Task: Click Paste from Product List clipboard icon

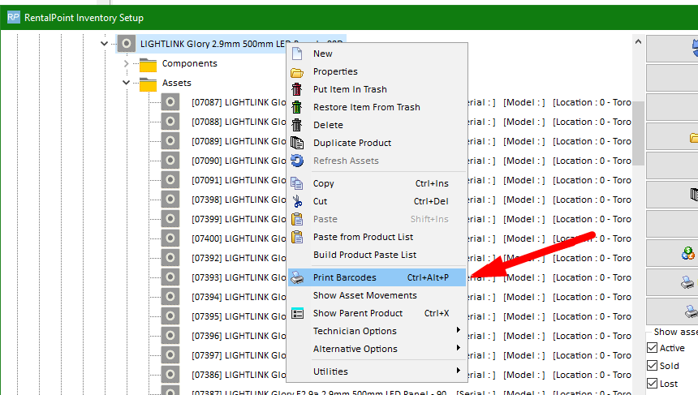Action: point(297,237)
